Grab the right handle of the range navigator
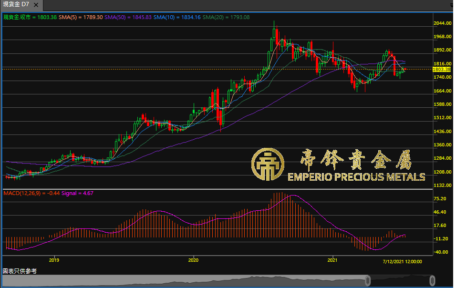The width and height of the screenshot is (456, 288). coord(432,280)
